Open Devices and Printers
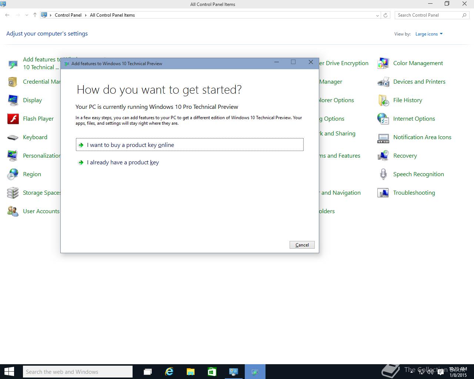This screenshot has width=474, height=379. click(411, 82)
